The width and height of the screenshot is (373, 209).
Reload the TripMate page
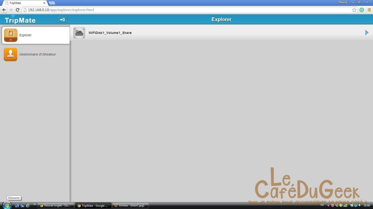tap(17, 10)
